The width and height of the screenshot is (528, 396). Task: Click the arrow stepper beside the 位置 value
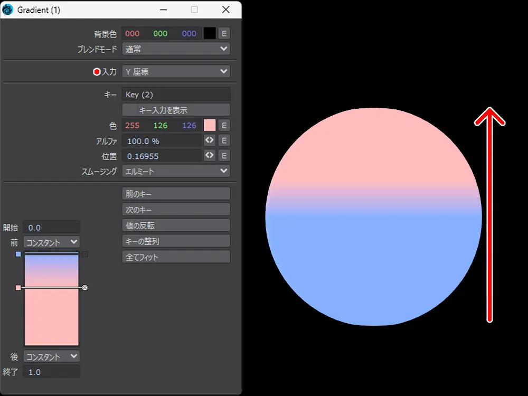[x=210, y=156]
